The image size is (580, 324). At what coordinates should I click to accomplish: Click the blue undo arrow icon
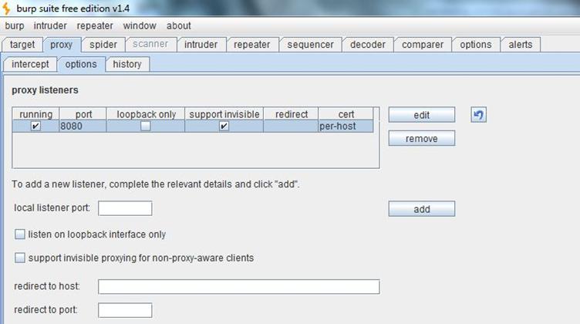[x=478, y=115]
